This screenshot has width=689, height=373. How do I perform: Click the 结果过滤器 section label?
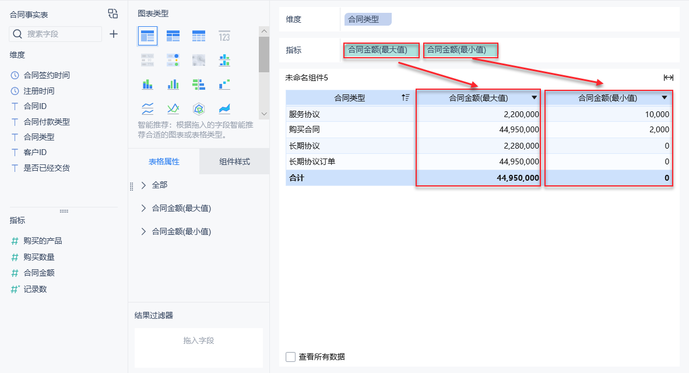point(154,315)
